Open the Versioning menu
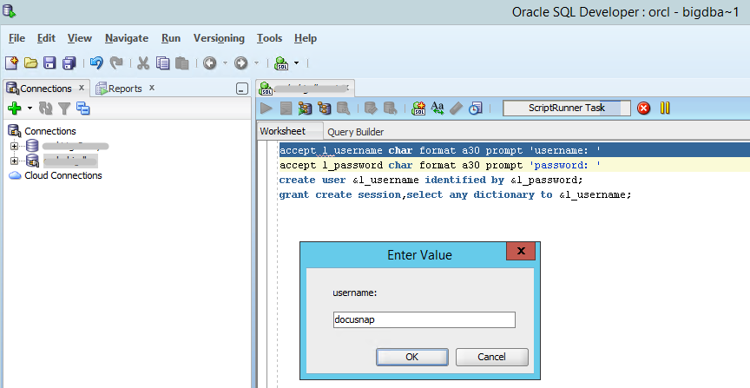Screen dimensions: 750x388 219,38
